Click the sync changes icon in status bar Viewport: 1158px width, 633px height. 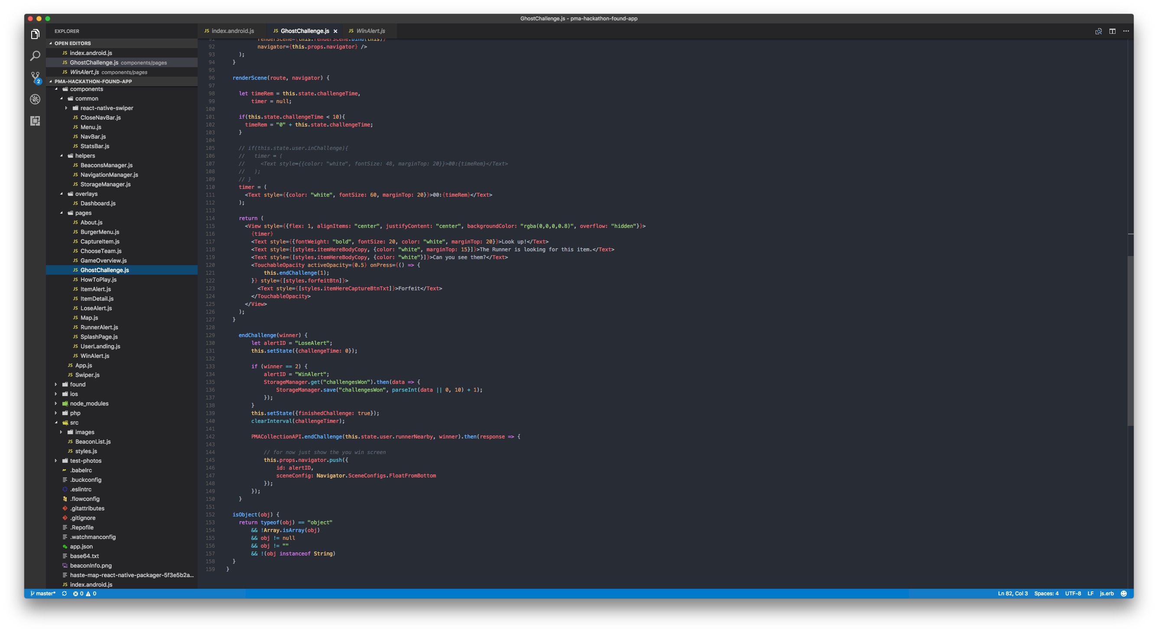(64, 593)
